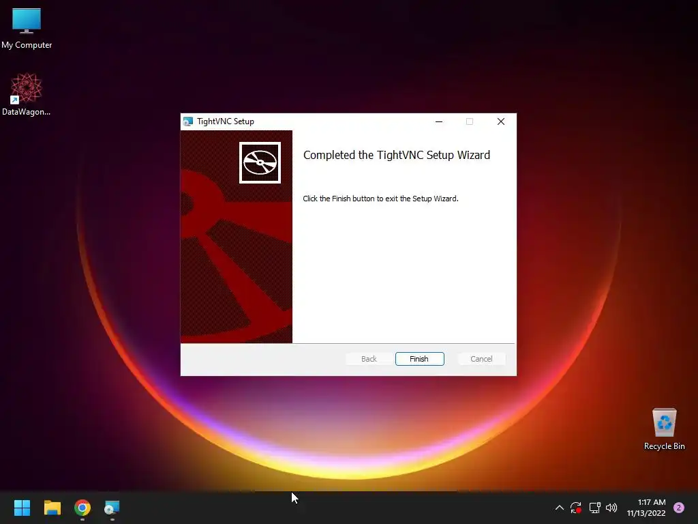Image resolution: width=698 pixels, height=524 pixels.
Task: Click the maximize button of TightVNC Setup
Action: (x=469, y=121)
